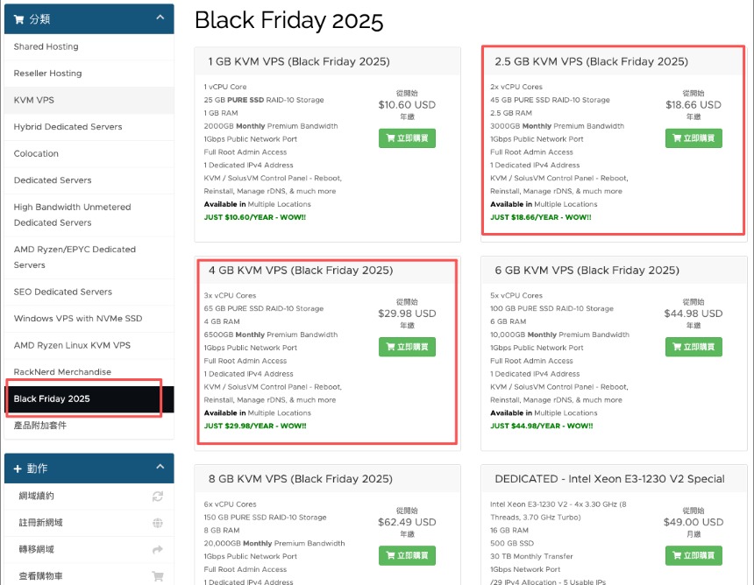The height and width of the screenshot is (585, 754).
Task: Open the RackNerd Merchandise category
Action: 62,372
